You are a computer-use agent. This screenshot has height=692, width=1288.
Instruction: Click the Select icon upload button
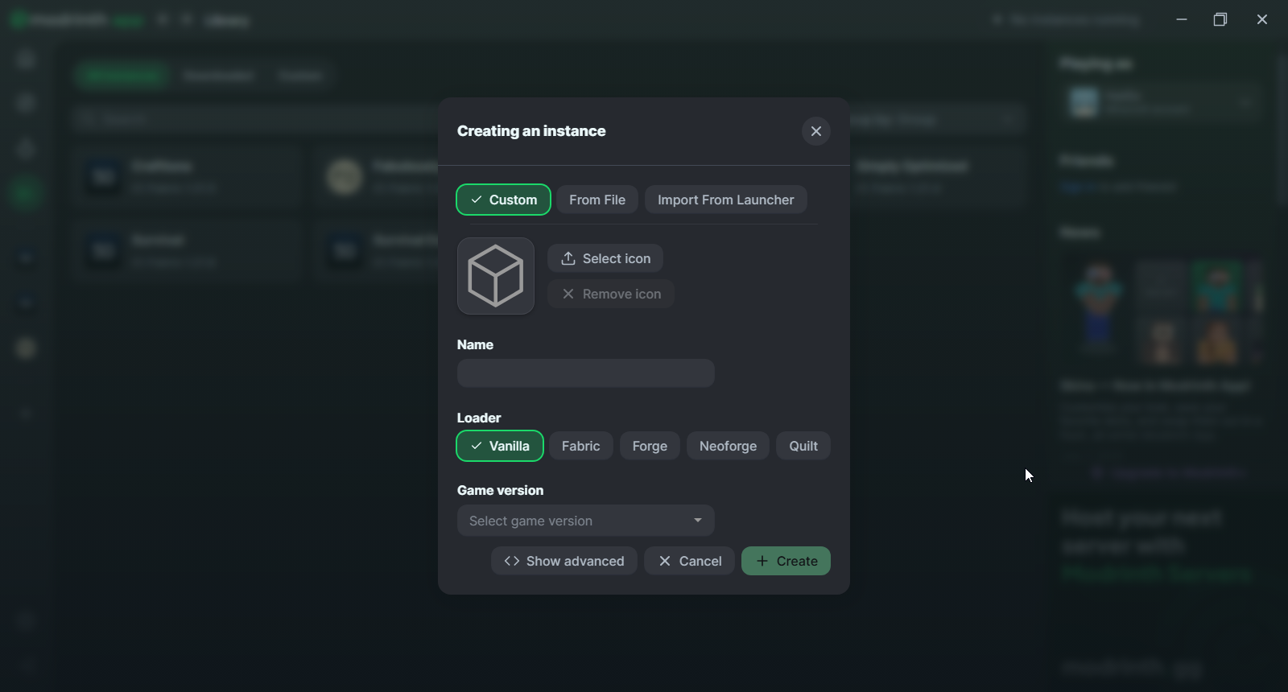tap(605, 258)
